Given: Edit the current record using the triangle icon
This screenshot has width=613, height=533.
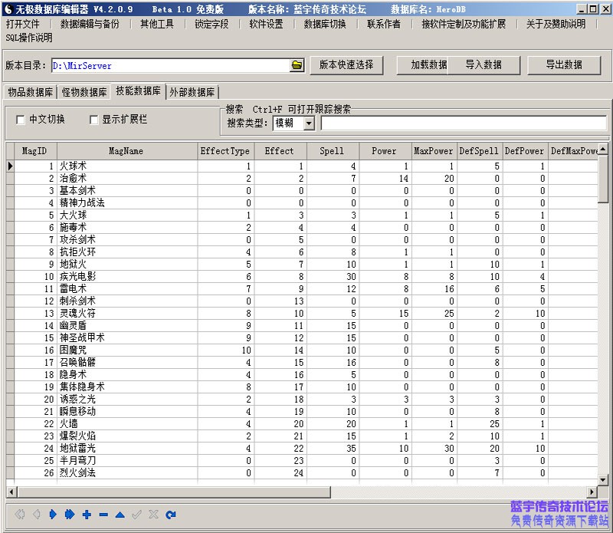Looking at the screenshot, I should [120, 514].
